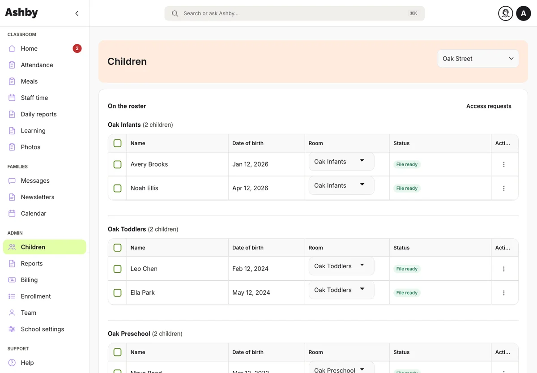Go to Attendance in the sidebar
The image size is (537, 373).
point(44,65)
